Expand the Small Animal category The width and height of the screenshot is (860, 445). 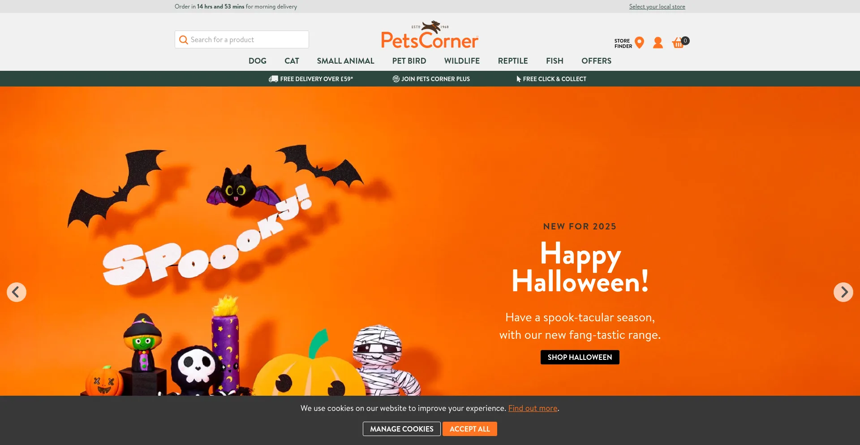click(346, 61)
